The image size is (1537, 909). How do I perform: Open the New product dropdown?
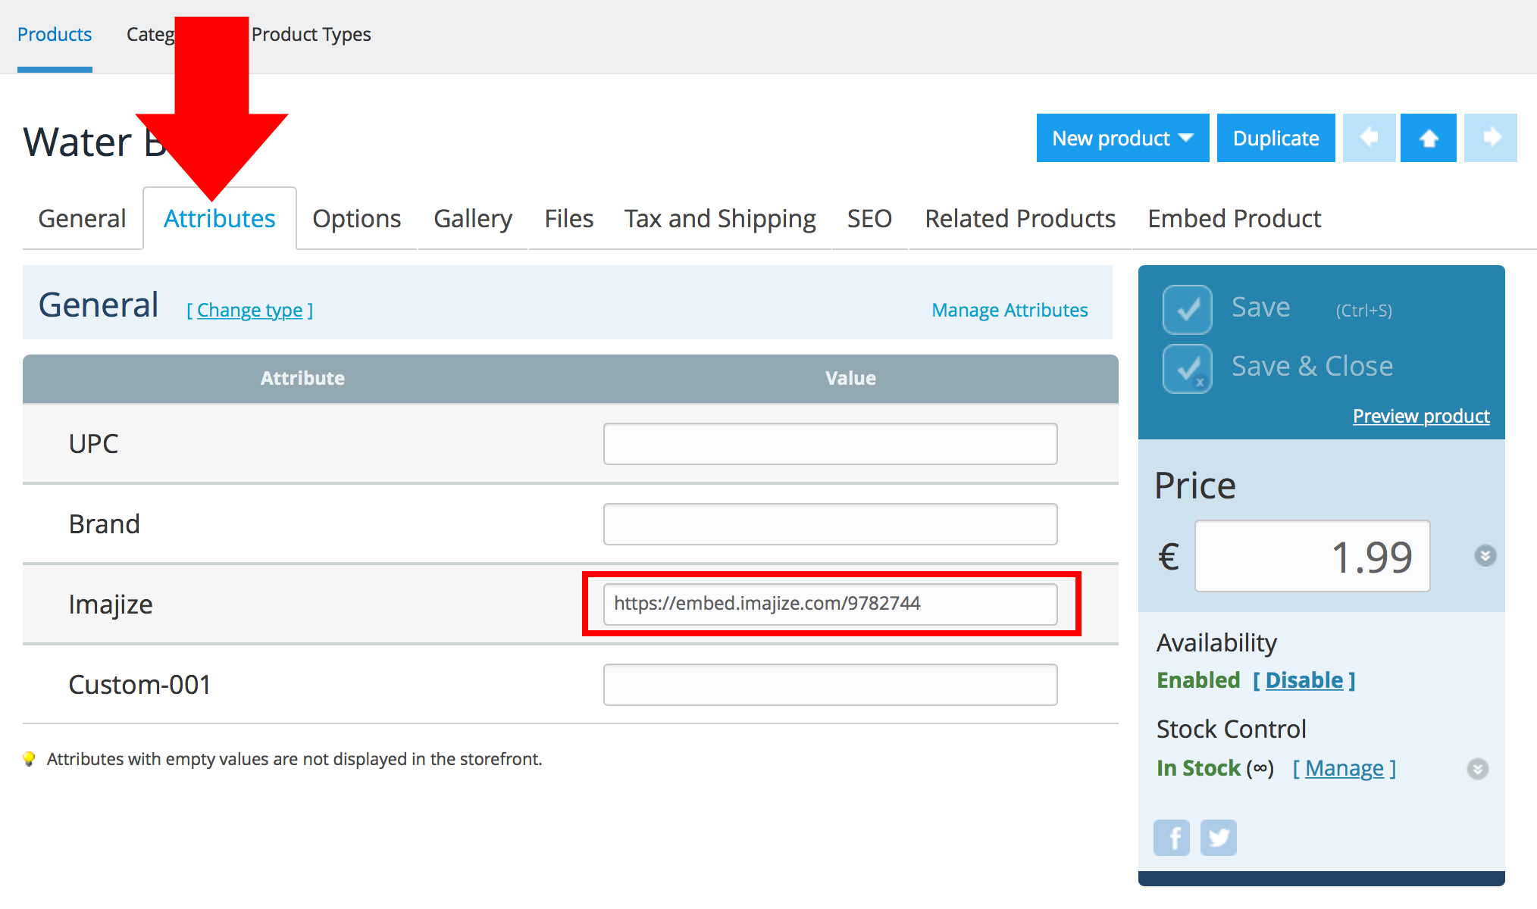(1122, 138)
